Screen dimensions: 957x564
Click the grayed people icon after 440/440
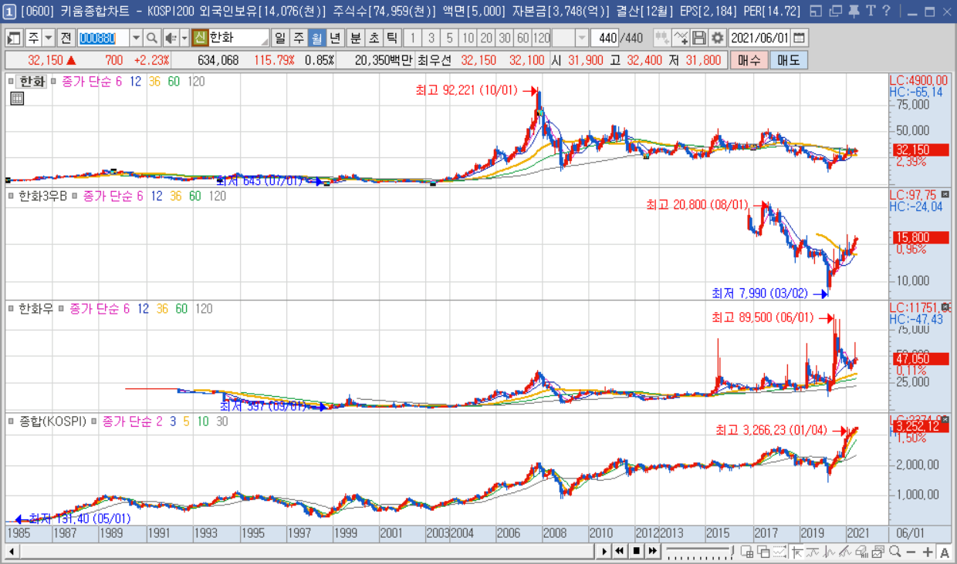click(662, 38)
